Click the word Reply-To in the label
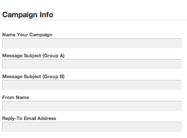 coord(12,119)
